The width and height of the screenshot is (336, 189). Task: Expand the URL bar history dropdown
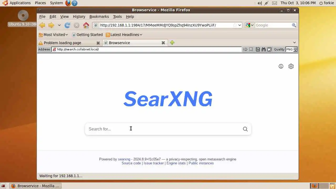(240, 25)
